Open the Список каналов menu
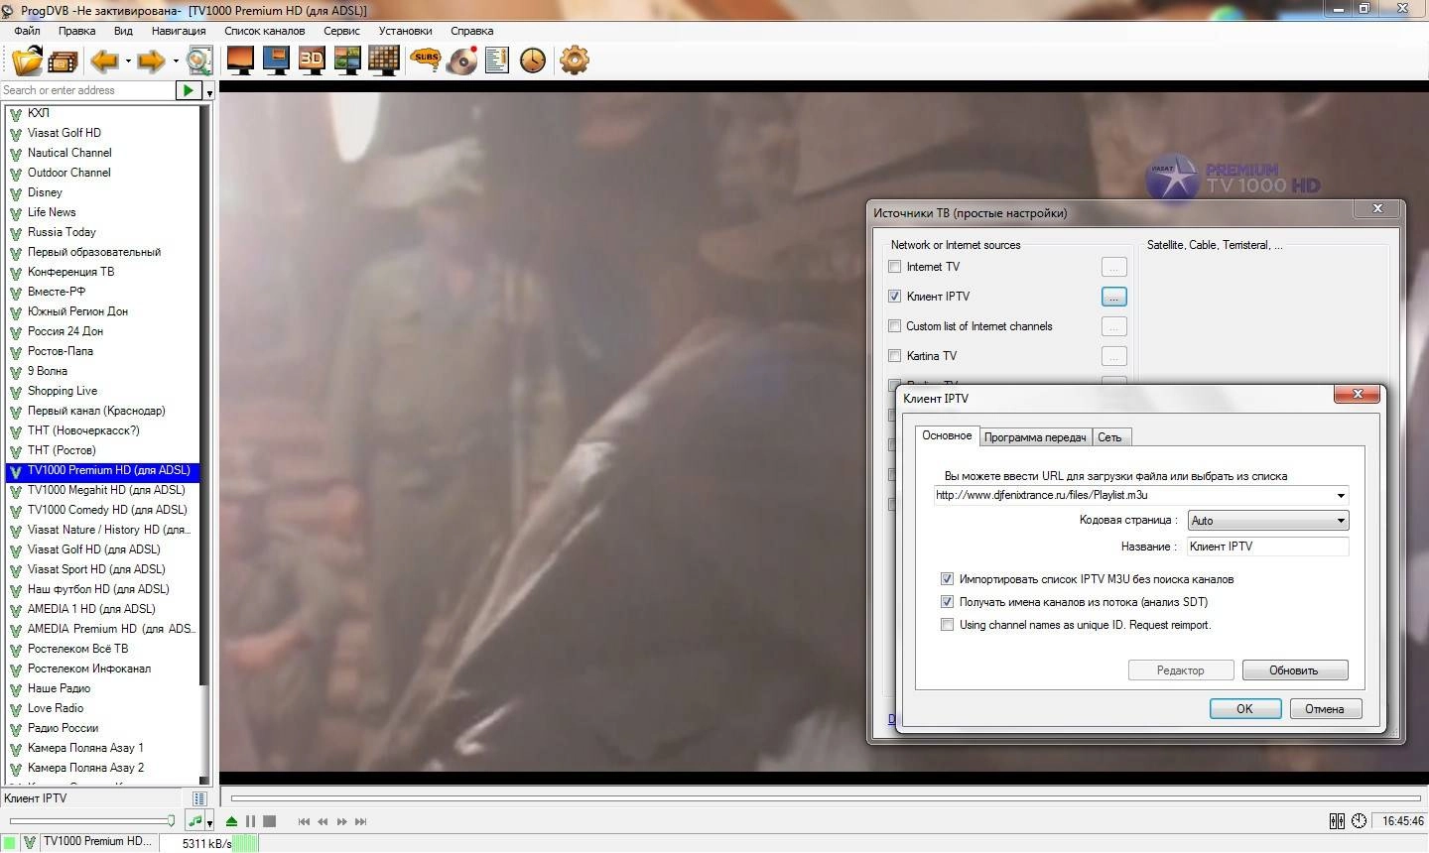The width and height of the screenshot is (1429, 853). click(x=265, y=31)
